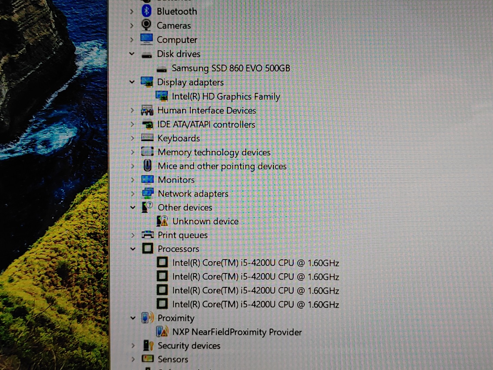This screenshot has width=493, height=370.
Task: Select the IDE ATA/ATAPI controllers label
Action: point(206,124)
